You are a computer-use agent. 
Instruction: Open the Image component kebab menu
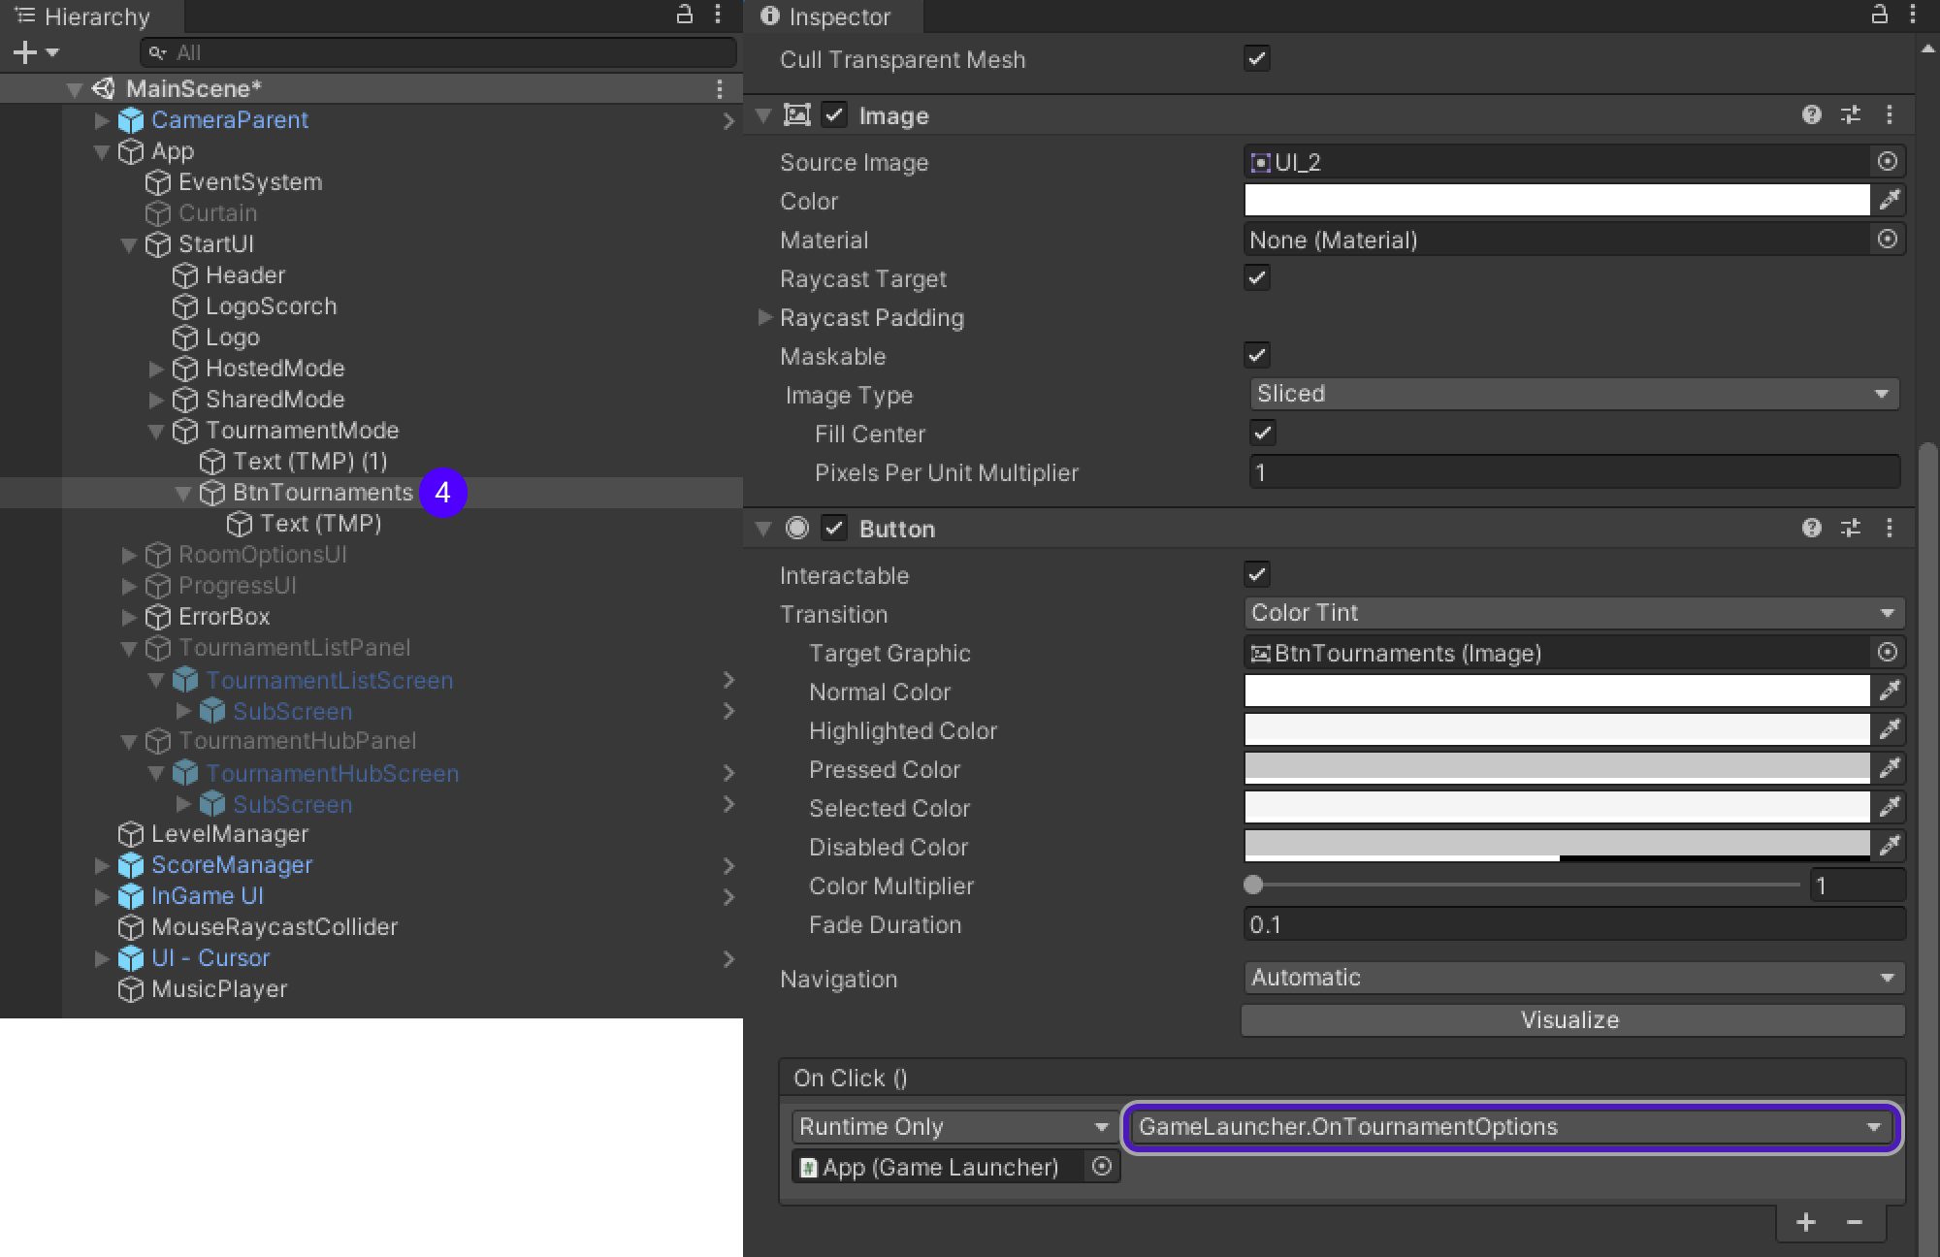pyautogui.click(x=1889, y=115)
